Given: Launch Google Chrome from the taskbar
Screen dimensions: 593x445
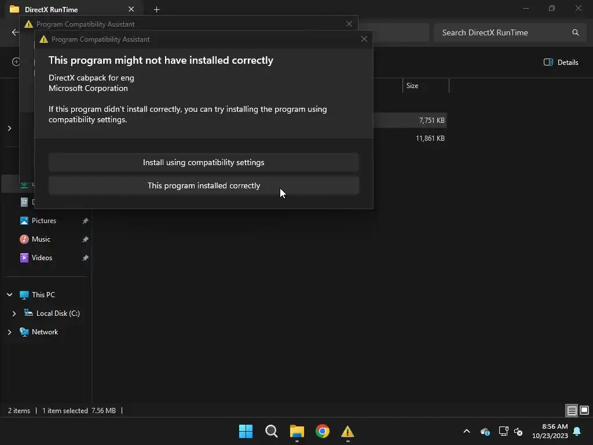Looking at the screenshot, I should 322,431.
